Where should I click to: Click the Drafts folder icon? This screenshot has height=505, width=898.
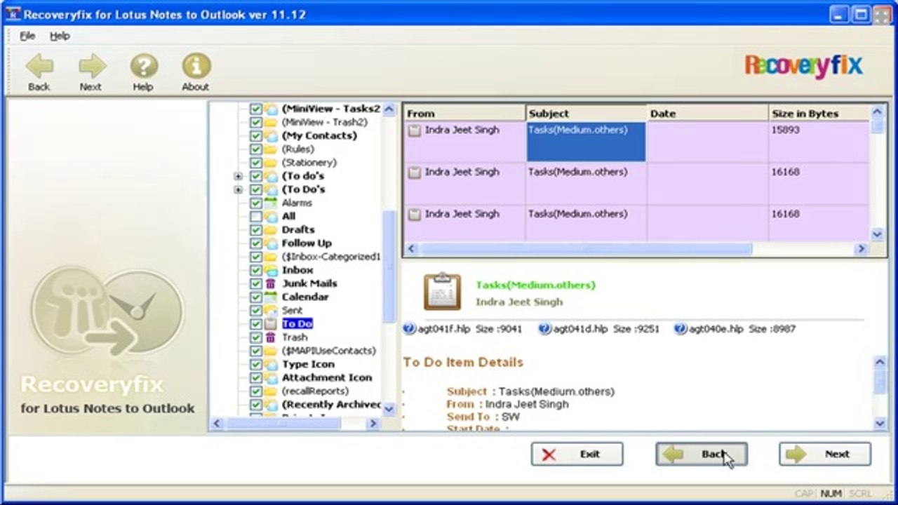tap(271, 229)
